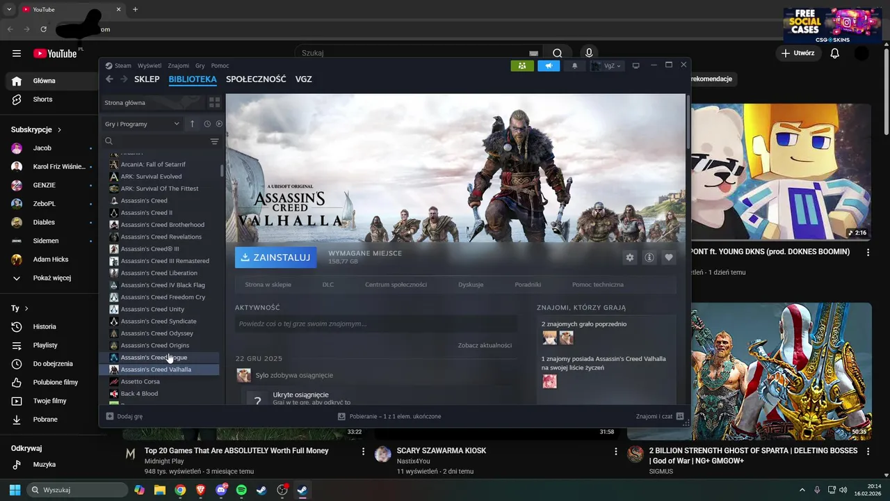Toggle the ready-to-play filter icon in the library
The height and width of the screenshot is (501, 890).
pos(219,124)
